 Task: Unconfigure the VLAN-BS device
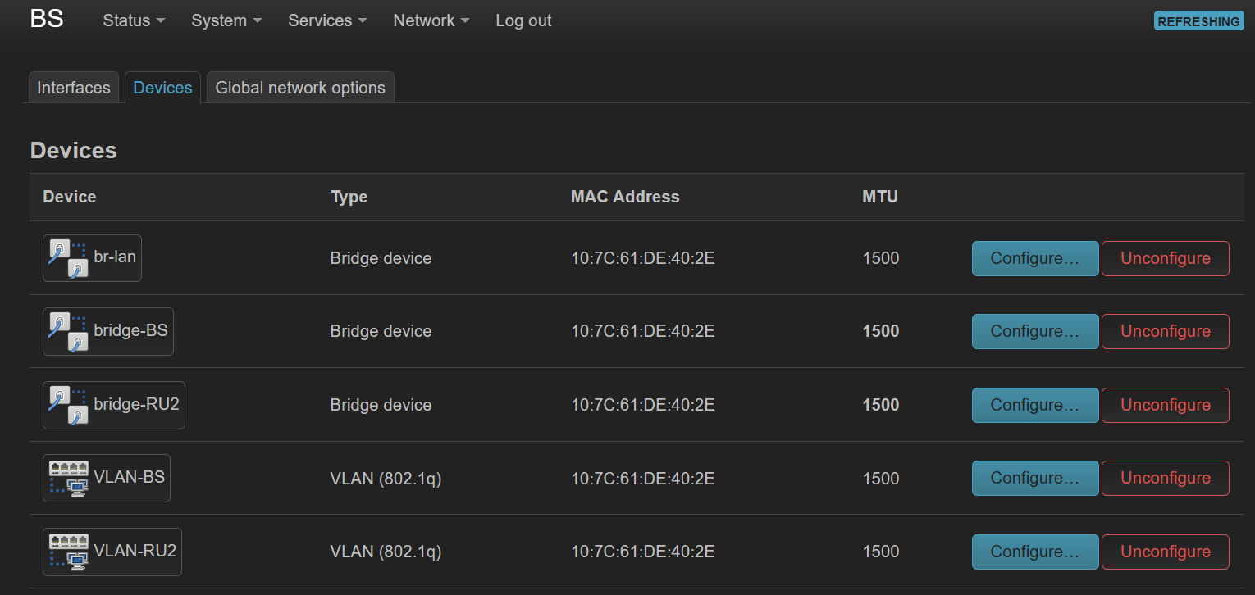1165,478
